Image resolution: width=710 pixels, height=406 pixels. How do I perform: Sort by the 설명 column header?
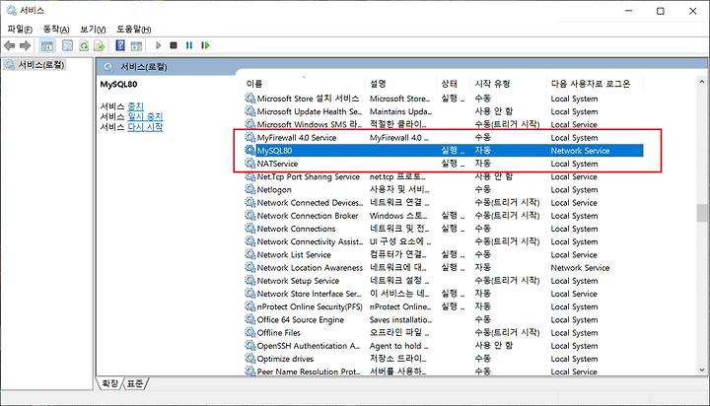click(402, 84)
